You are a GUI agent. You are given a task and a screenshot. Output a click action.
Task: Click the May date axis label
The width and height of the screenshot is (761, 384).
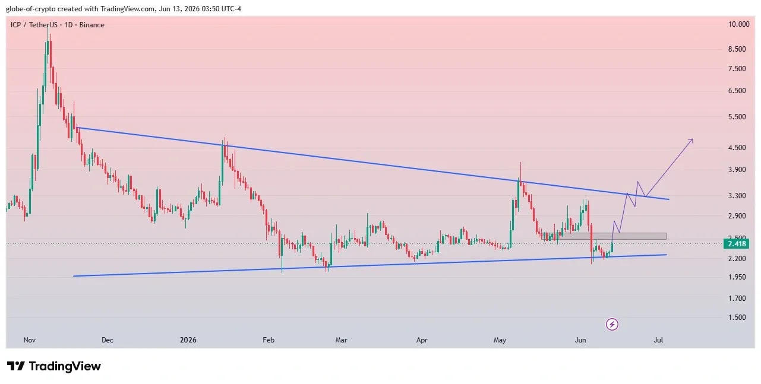(x=500, y=340)
